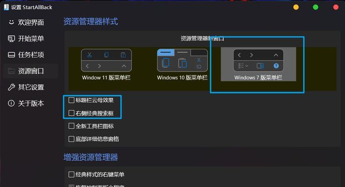Click the preview pane icon in Windows 7 preview
Image resolution: width=345 pixels, height=187 pixels.
260,66
